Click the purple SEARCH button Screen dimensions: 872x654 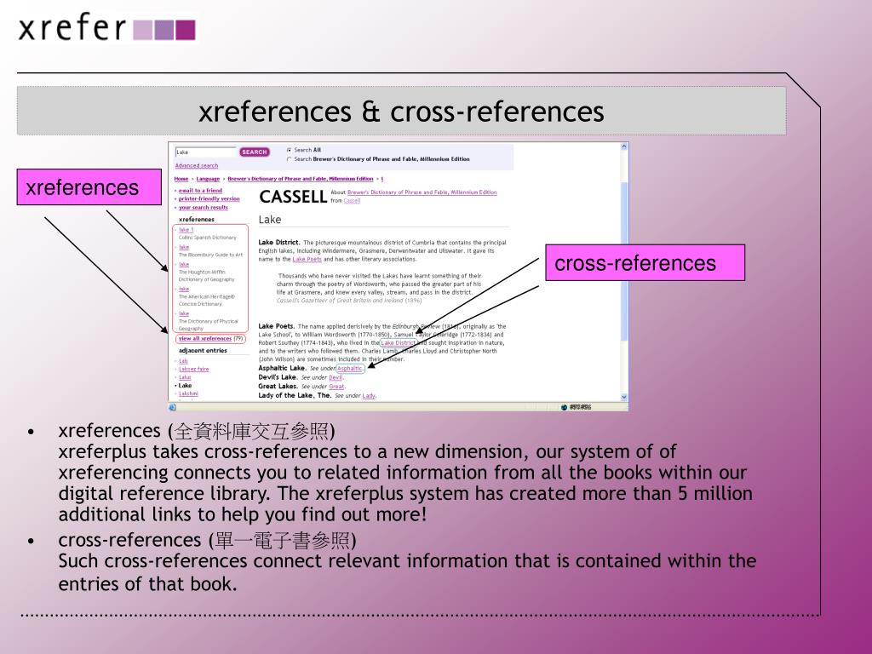(x=255, y=152)
